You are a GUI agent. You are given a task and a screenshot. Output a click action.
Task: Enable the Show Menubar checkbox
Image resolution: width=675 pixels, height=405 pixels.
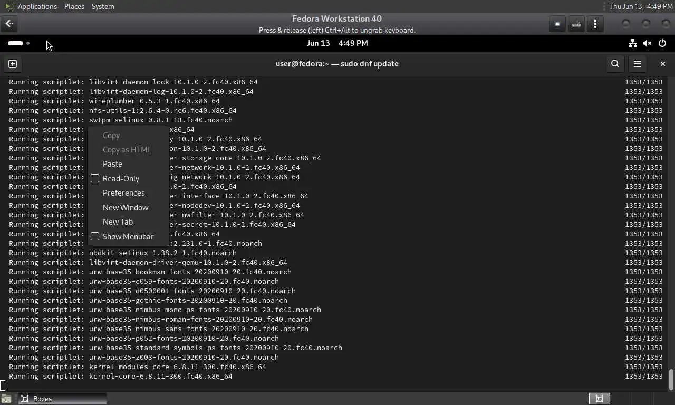pos(95,237)
